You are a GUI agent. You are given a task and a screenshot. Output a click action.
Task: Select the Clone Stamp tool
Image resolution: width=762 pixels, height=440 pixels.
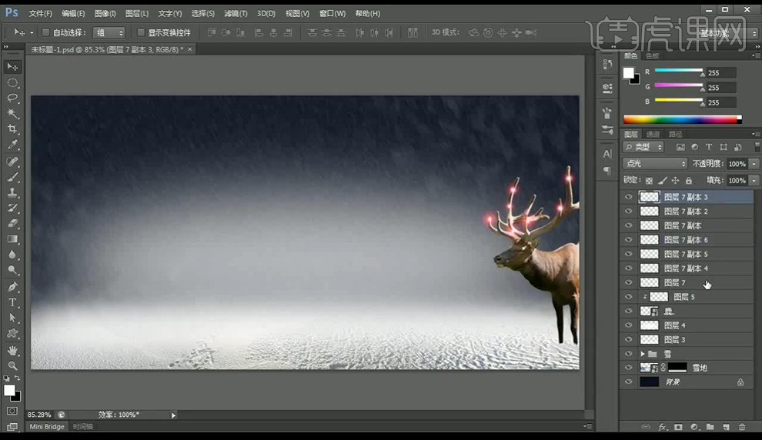[12, 193]
